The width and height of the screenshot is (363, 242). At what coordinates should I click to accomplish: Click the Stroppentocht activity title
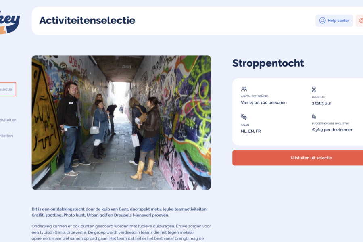coord(268,63)
